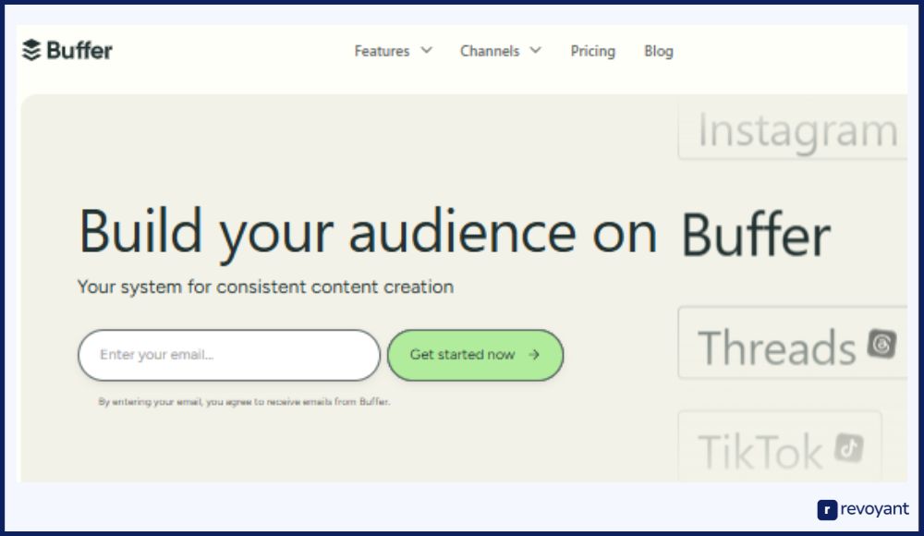
Task: Click the Threads logo icon
Action: (x=881, y=344)
